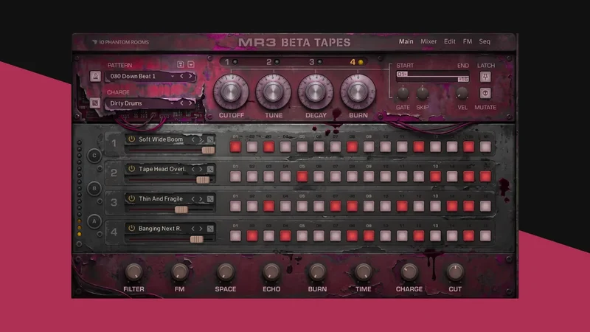Click the Thin And Fragile volume slider handle
The height and width of the screenshot is (332, 590).
[x=181, y=210]
